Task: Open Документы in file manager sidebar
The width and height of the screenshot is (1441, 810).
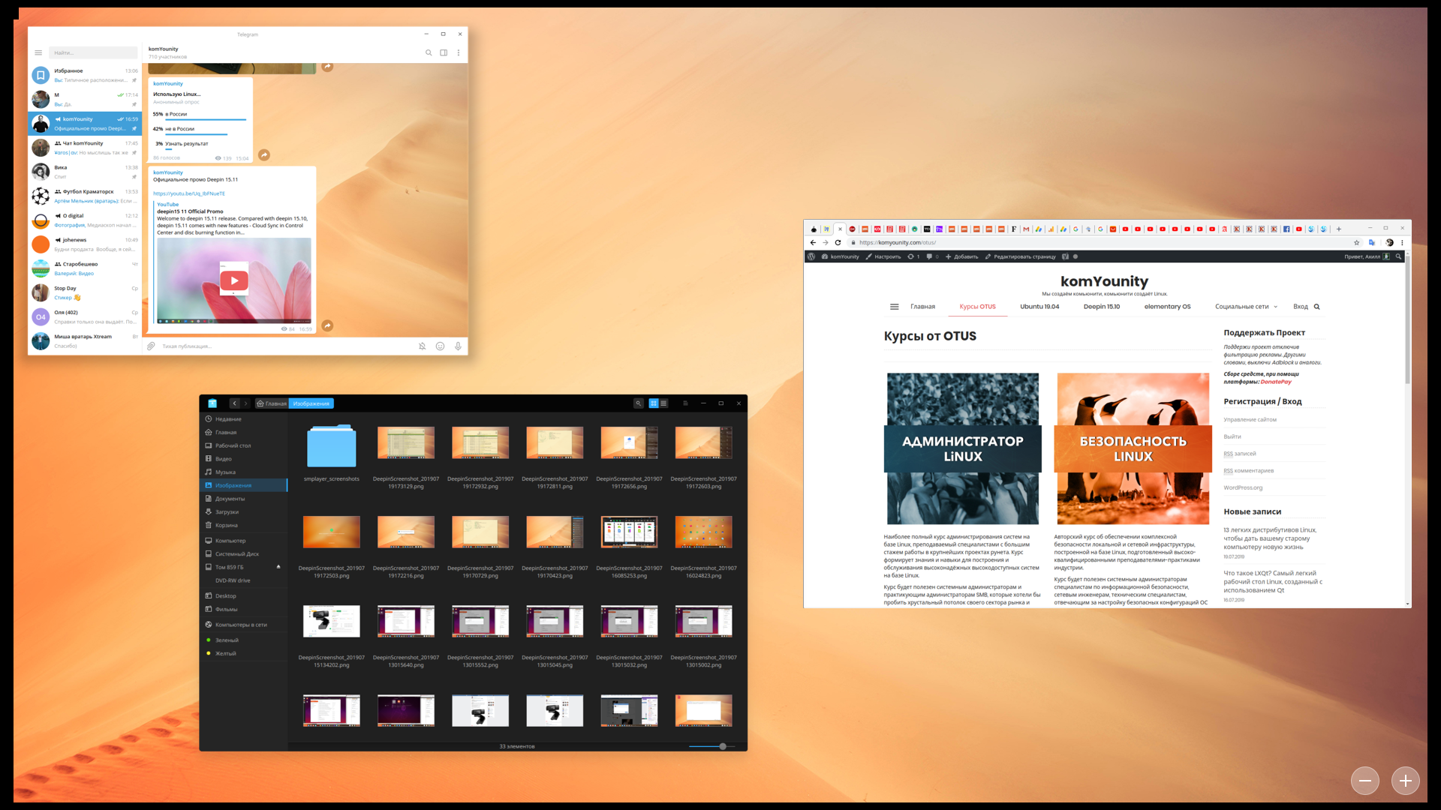Action: 244,499
